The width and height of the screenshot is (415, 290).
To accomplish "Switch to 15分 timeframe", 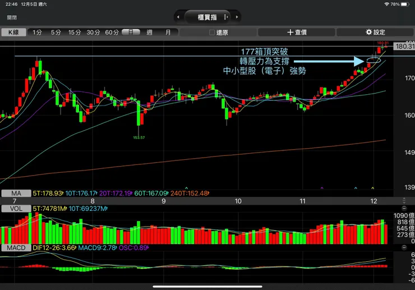I will tap(75, 33).
